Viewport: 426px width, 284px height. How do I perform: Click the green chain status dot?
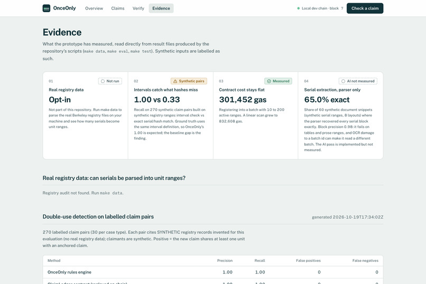298,8
